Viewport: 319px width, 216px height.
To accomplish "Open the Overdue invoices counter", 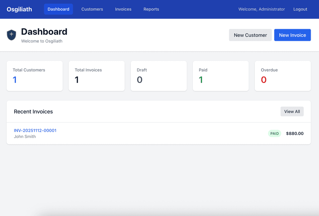I will pos(264,80).
